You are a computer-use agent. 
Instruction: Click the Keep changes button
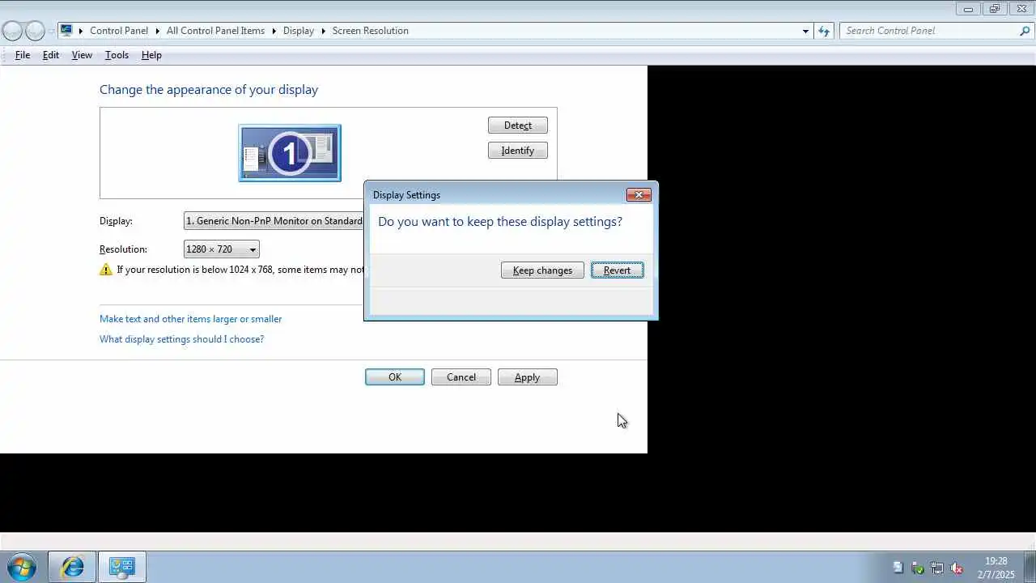pos(542,270)
